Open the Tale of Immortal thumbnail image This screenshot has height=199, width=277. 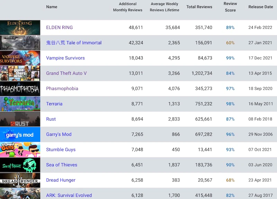[20, 43]
